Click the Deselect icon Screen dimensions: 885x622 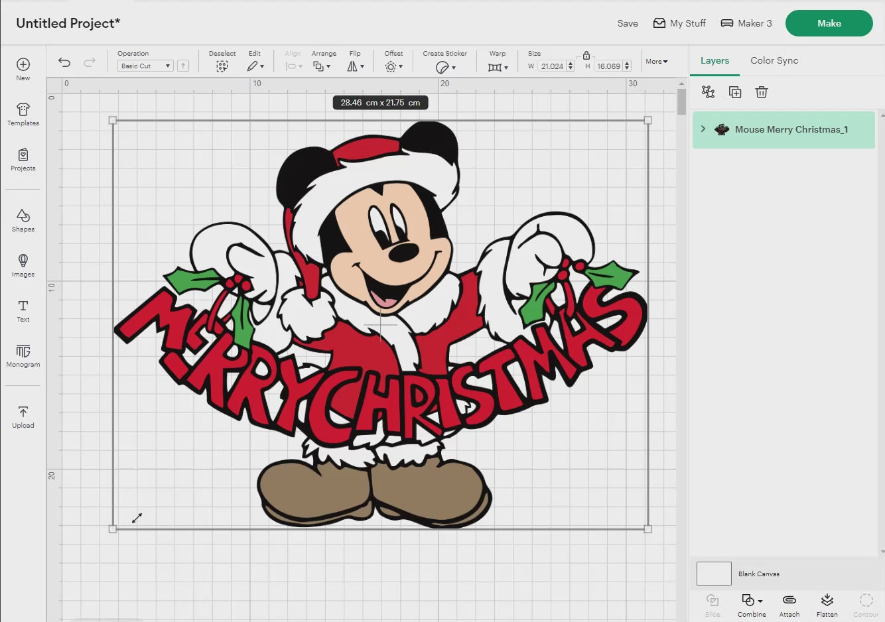click(x=222, y=66)
